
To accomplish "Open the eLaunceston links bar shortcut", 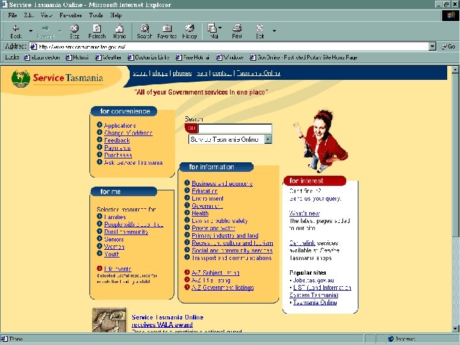I will coord(42,57).
